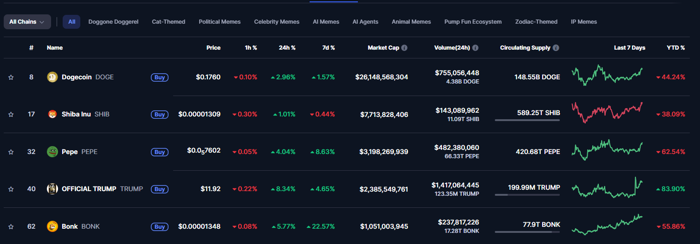Viewport: 700px width, 244px height.
Task: Show the Market Cap info tooltip icon
Action: (x=404, y=48)
